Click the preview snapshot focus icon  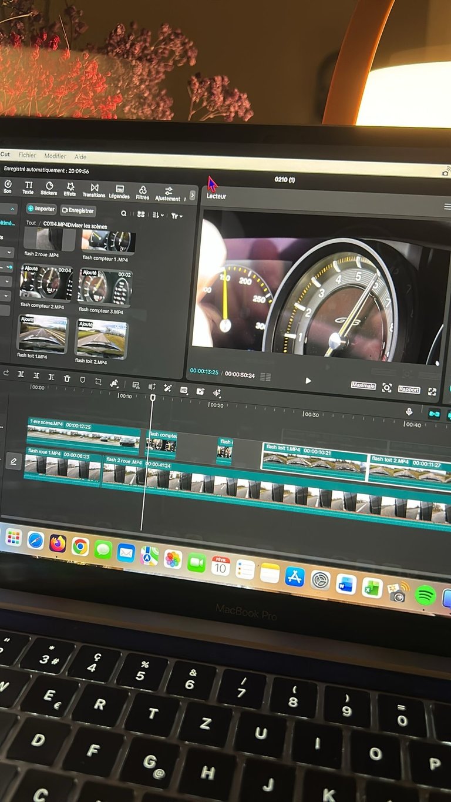pyautogui.click(x=386, y=387)
